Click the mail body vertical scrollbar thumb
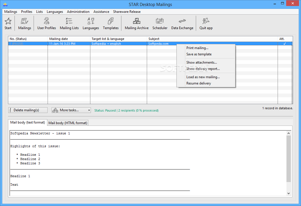 (x=288, y=159)
